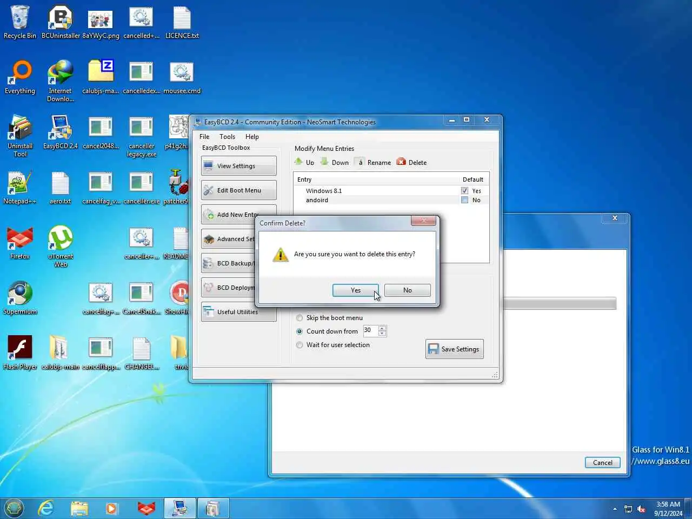Click the Windows Start button
Screen dimensions: 692x519
point(14,508)
